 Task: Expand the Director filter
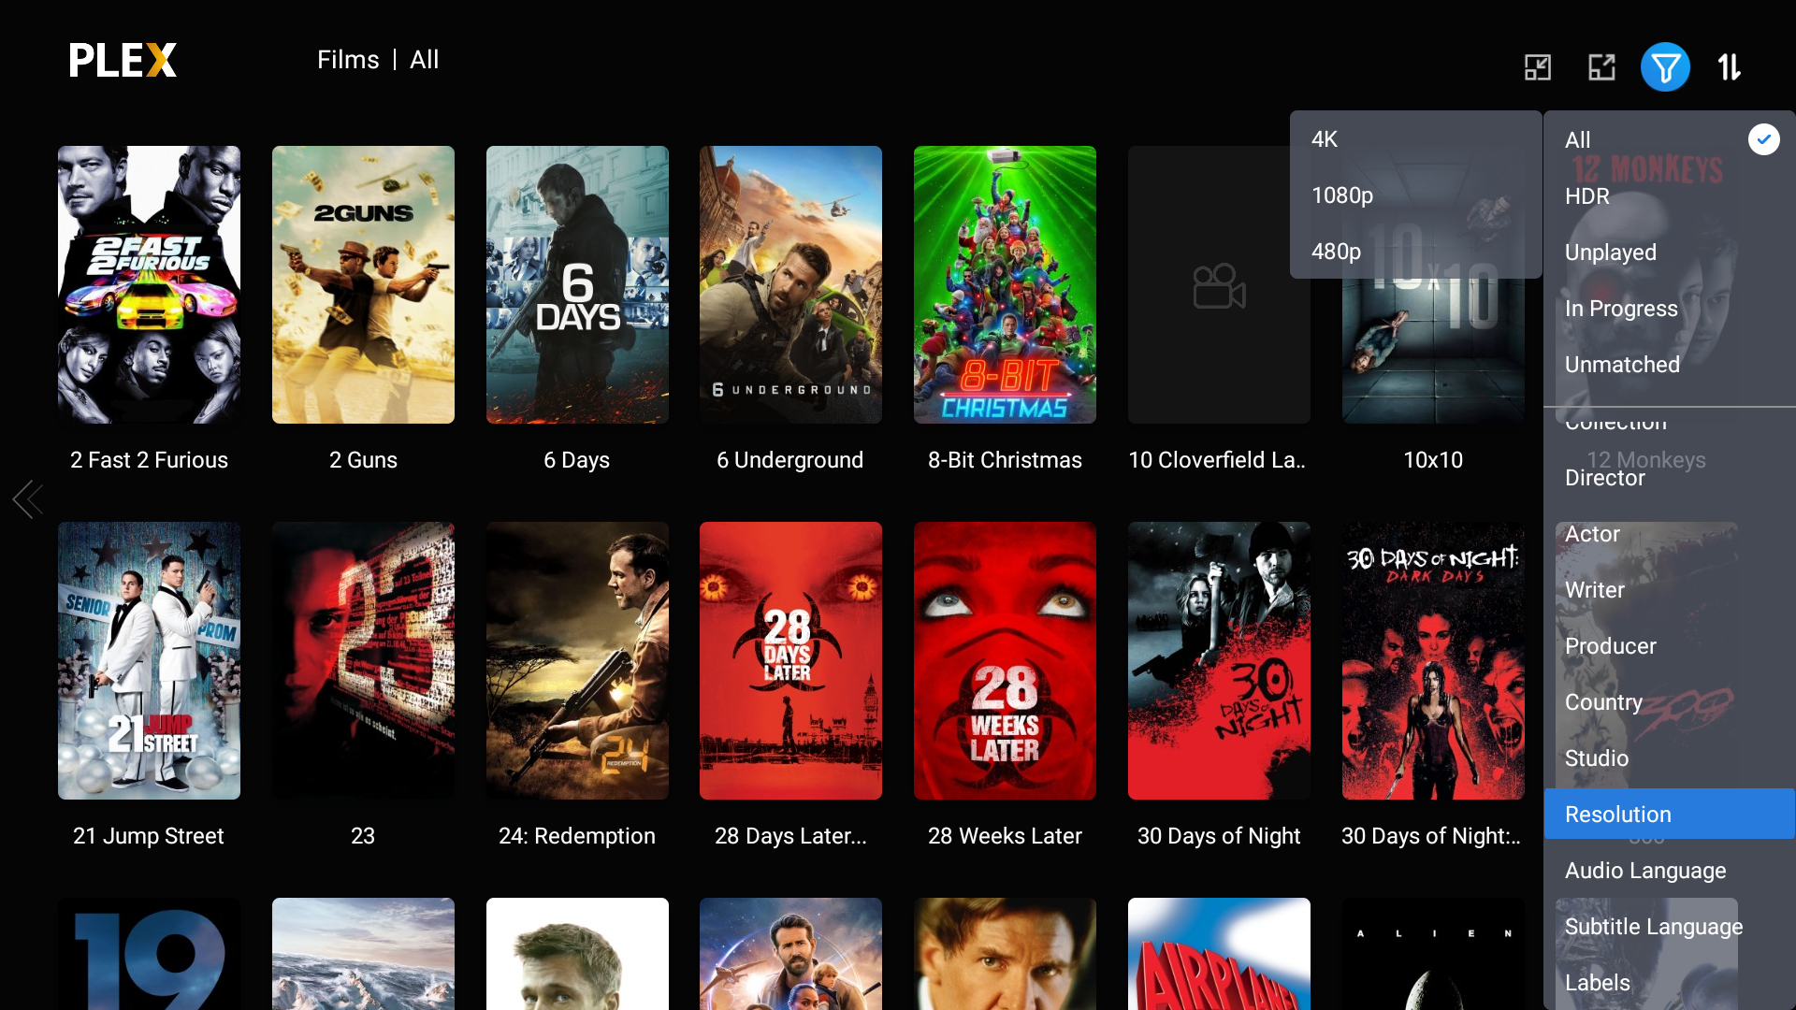(1669, 478)
